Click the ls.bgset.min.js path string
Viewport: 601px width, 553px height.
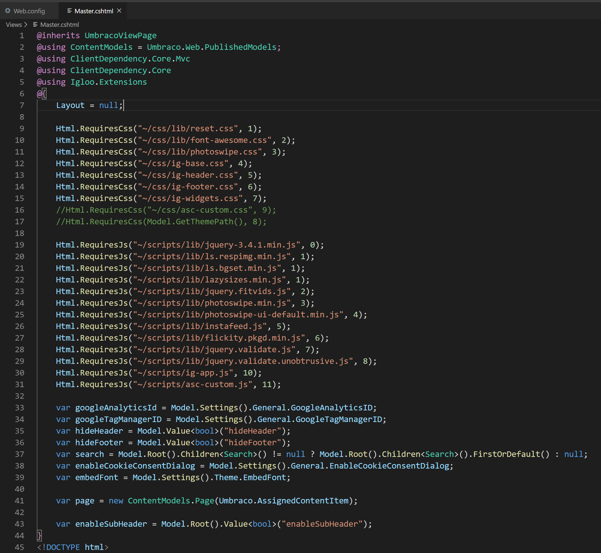click(x=207, y=268)
